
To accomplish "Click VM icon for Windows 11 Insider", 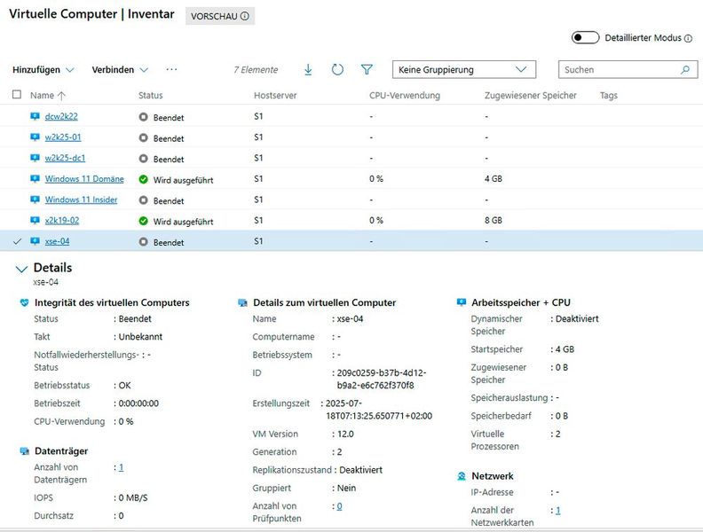I will point(35,199).
